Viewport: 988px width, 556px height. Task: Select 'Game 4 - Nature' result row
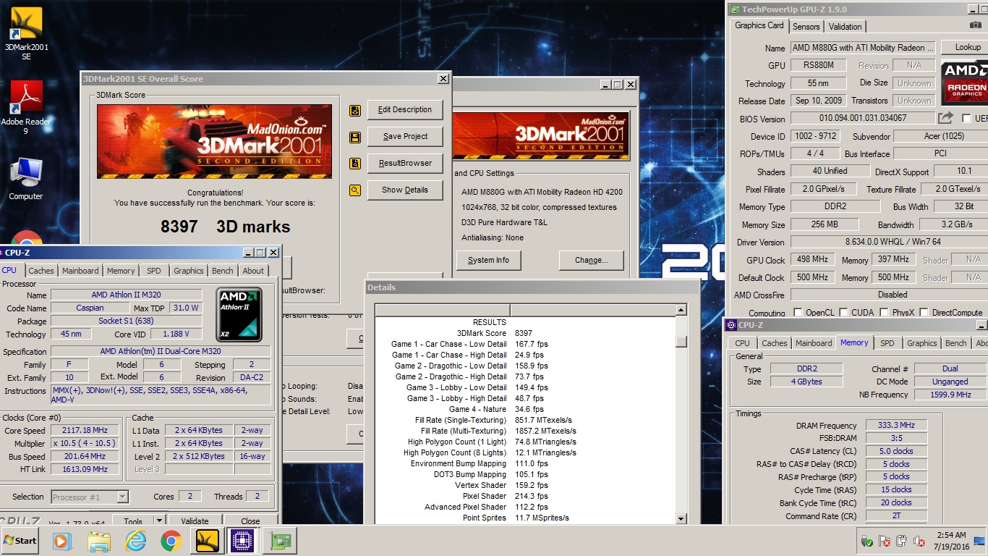(526, 409)
